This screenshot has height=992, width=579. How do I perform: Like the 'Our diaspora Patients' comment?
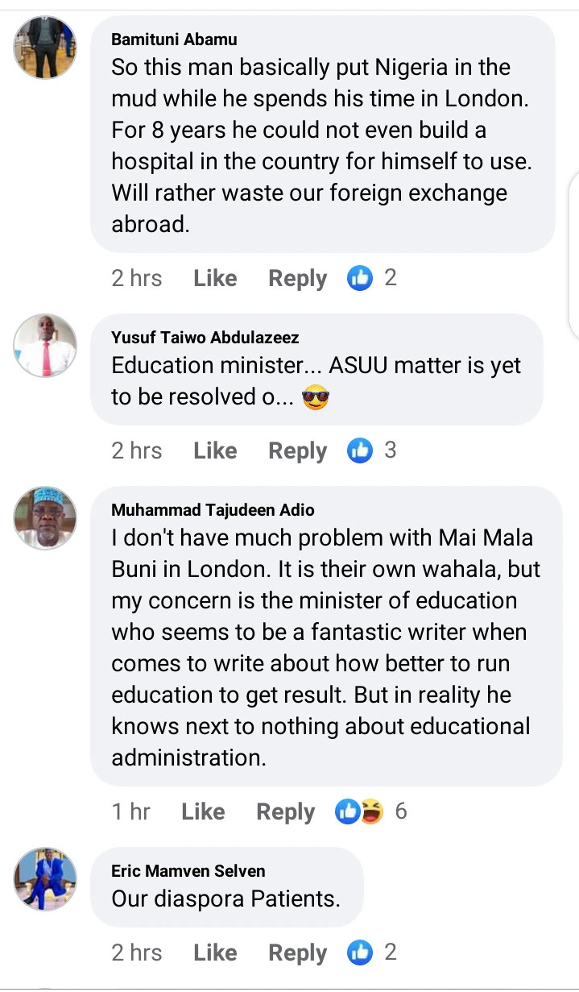click(215, 953)
